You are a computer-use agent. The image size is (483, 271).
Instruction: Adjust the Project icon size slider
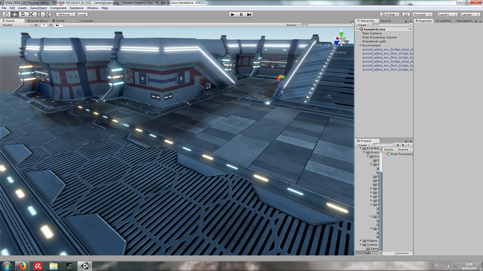(396, 253)
